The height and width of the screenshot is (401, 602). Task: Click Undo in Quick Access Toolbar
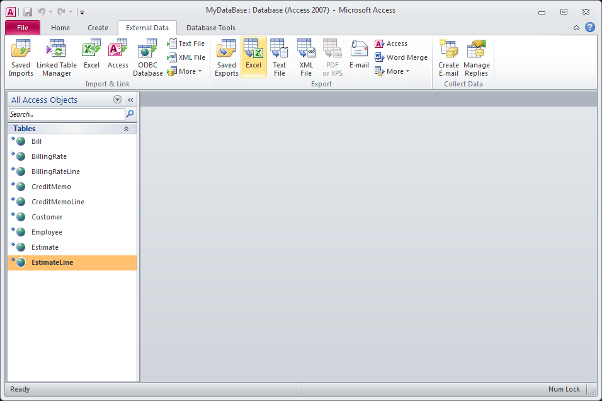(41, 12)
